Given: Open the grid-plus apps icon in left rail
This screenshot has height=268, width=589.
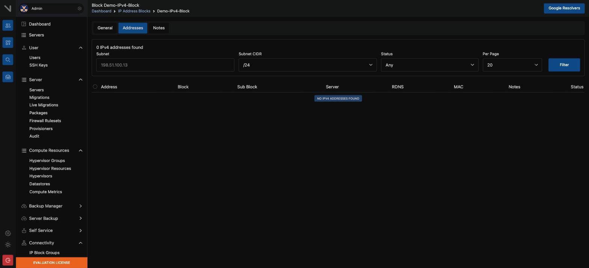Looking at the screenshot, I should coord(8,42).
